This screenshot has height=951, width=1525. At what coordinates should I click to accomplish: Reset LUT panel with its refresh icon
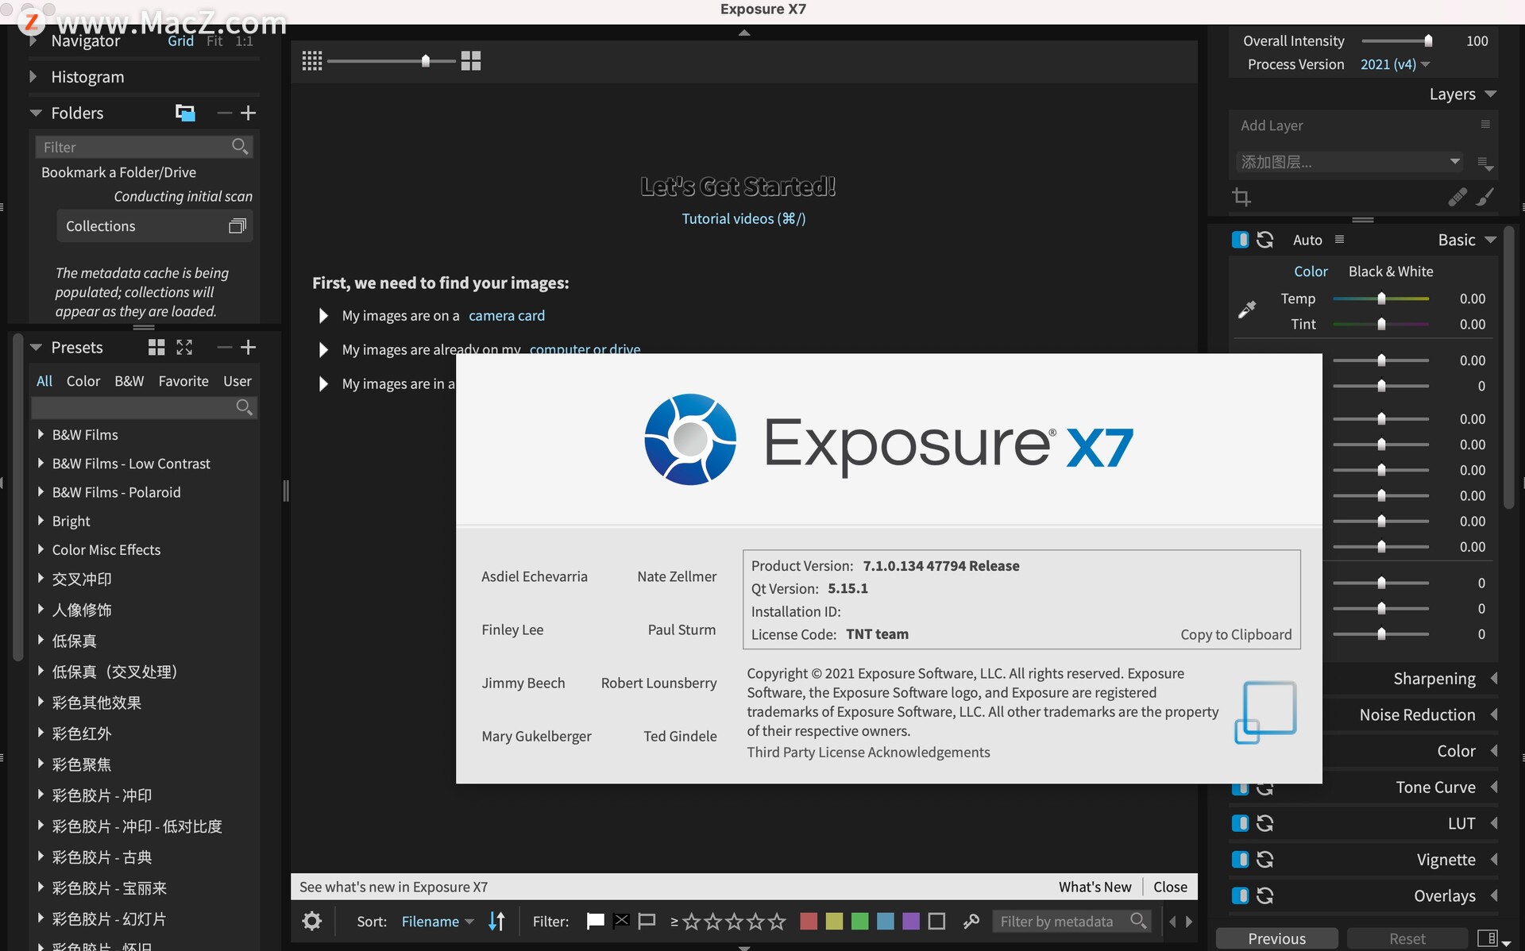pyautogui.click(x=1265, y=823)
